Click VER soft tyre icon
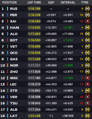 coord(87,97)
